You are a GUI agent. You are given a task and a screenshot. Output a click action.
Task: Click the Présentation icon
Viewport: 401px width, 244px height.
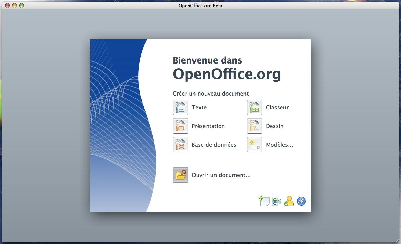pyautogui.click(x=180, y=126)
